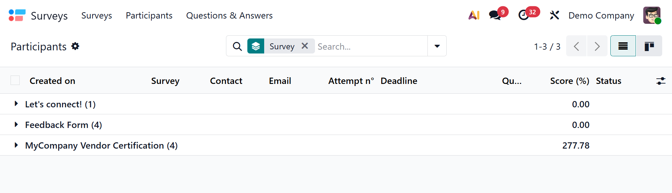Tick the select-all records checkbox
The height and width of the screenshot is (193, 672).
pos(15,80)
